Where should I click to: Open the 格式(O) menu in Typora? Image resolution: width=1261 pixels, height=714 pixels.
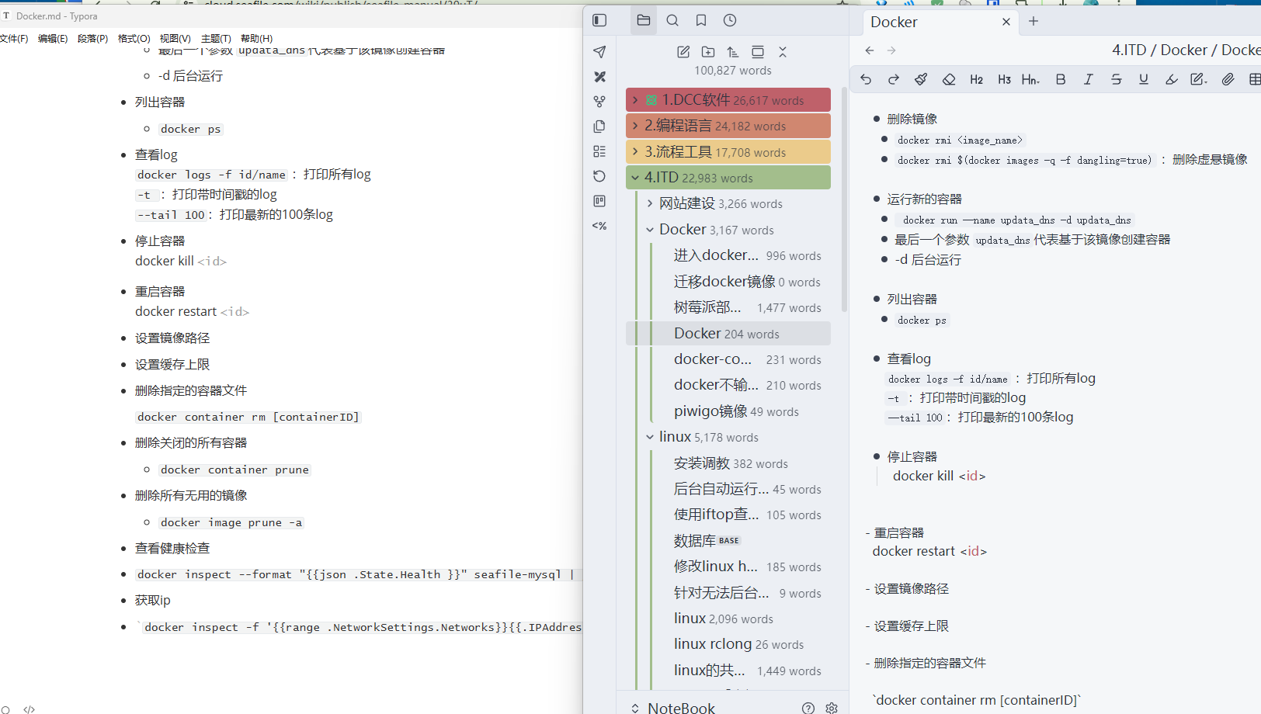tap(134, 38)
